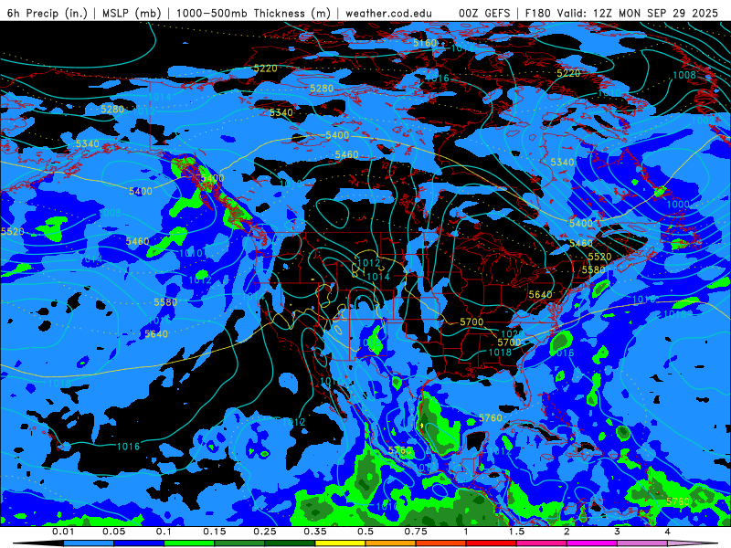Click the light blue 0.01 precipitation legend swatch
The height and width of the screenshot is (548, 731).
click(x=89, y=543)
